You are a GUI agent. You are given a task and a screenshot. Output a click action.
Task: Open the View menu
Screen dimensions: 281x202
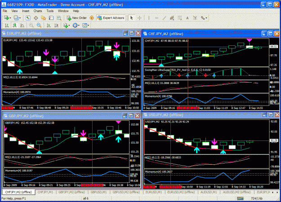pos(14,11)
